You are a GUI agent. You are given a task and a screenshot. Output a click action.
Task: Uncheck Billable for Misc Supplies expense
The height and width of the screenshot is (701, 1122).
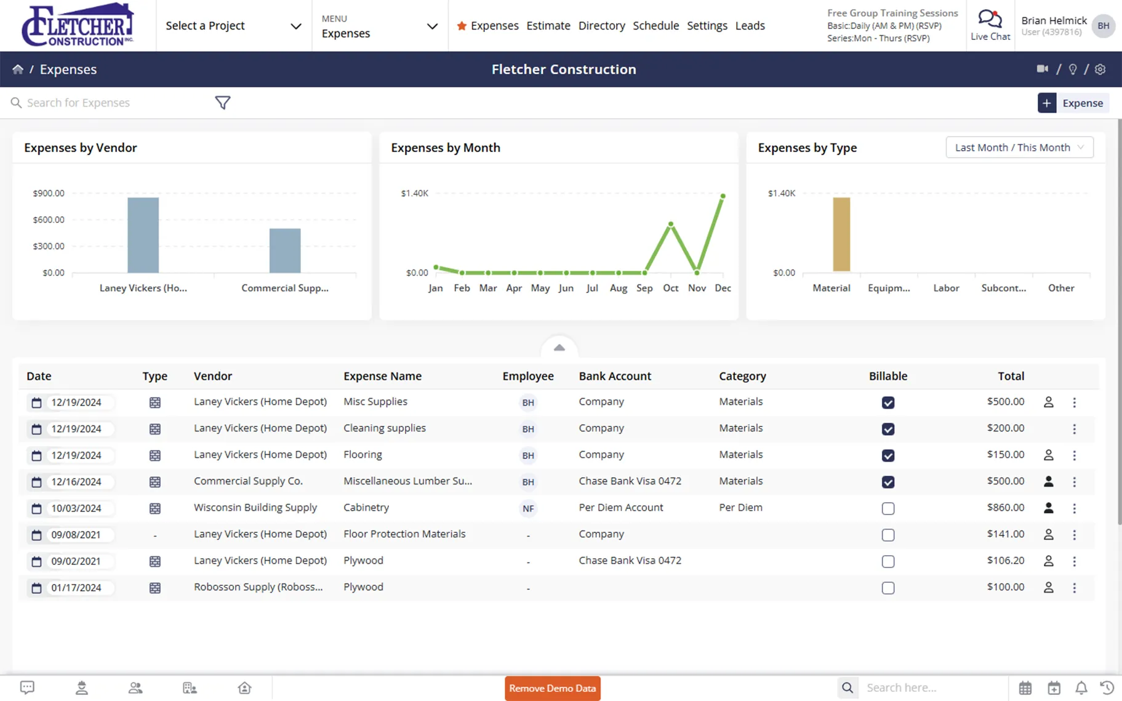(x=888, y=403)
